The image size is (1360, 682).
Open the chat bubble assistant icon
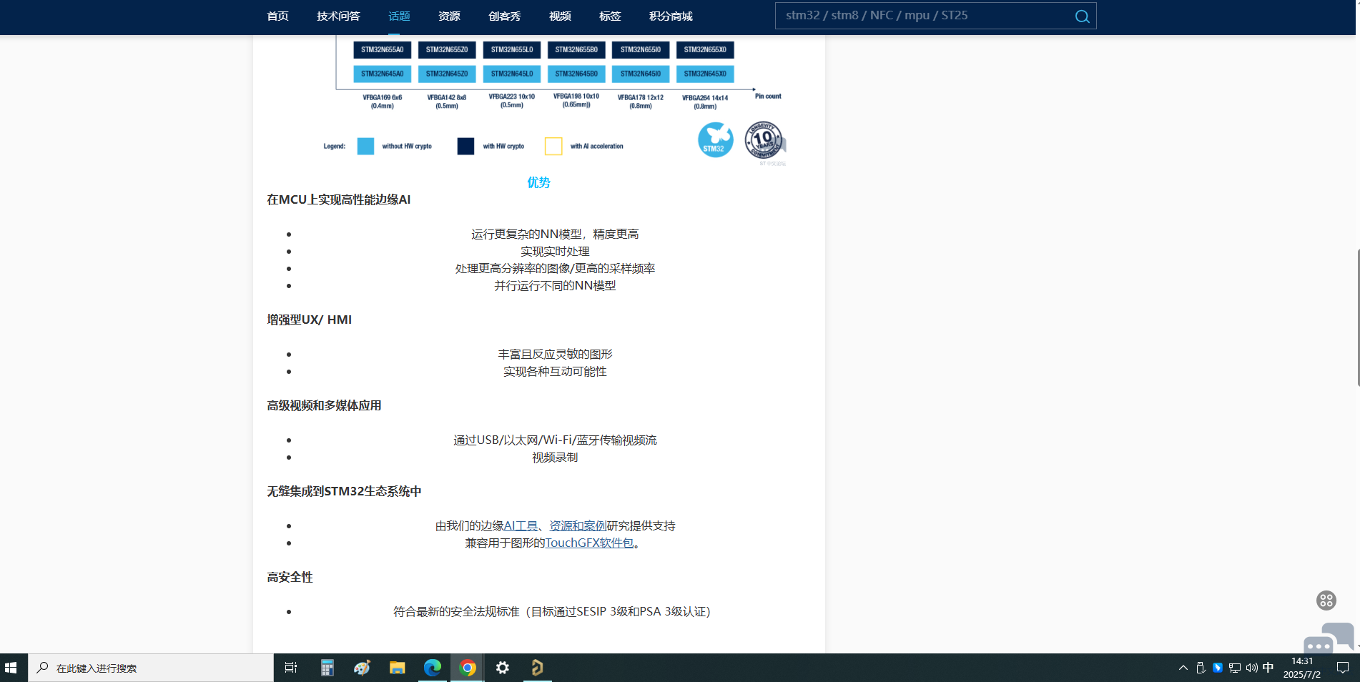click(x=1329, y=638)
